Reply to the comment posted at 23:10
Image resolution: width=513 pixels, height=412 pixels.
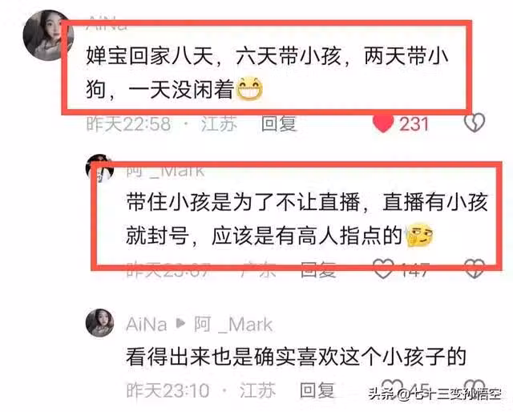(x=317, y=390)
